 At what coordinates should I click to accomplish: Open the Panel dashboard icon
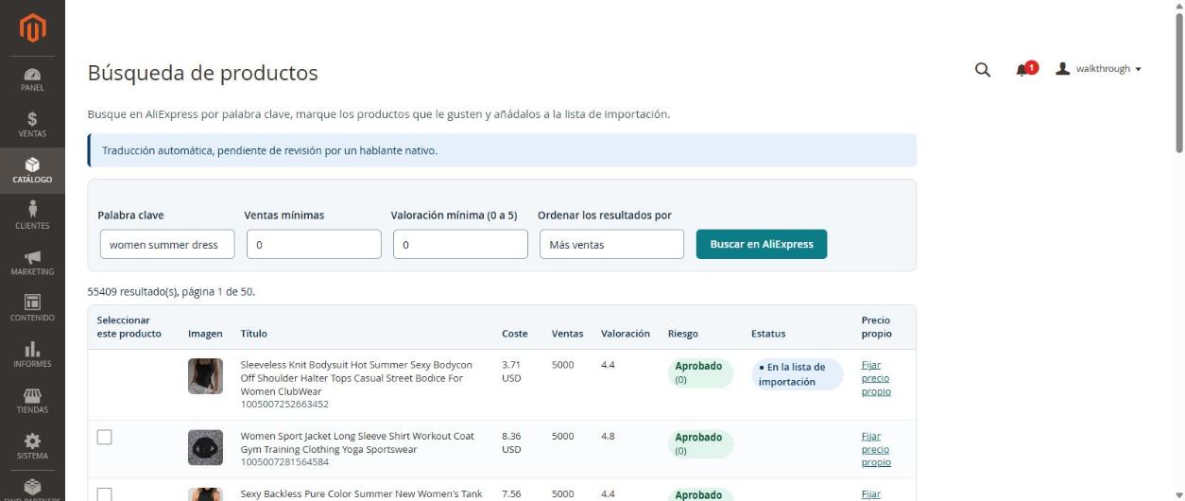pos(32,79)
